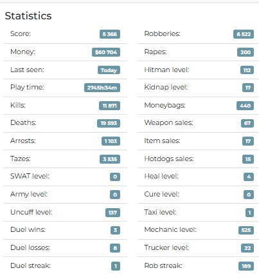The image size is (259, 279).
Task: Click the Uncuff level badge 137
Action: click(x=112, y=213)
